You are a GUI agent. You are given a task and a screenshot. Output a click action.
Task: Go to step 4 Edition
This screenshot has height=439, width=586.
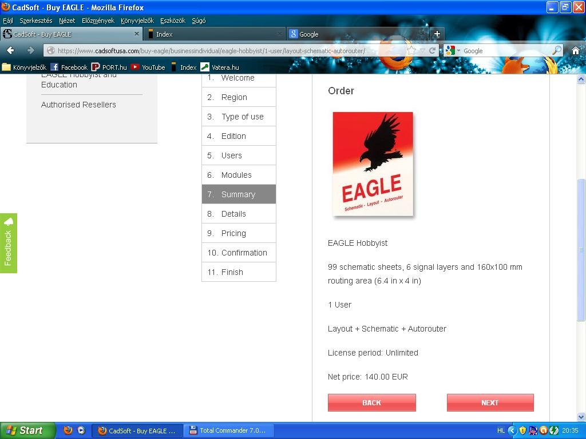(x=239, y=136)
